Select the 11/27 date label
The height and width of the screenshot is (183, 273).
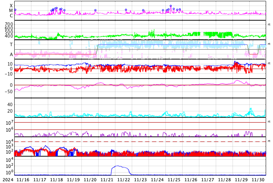coord(208,180)
